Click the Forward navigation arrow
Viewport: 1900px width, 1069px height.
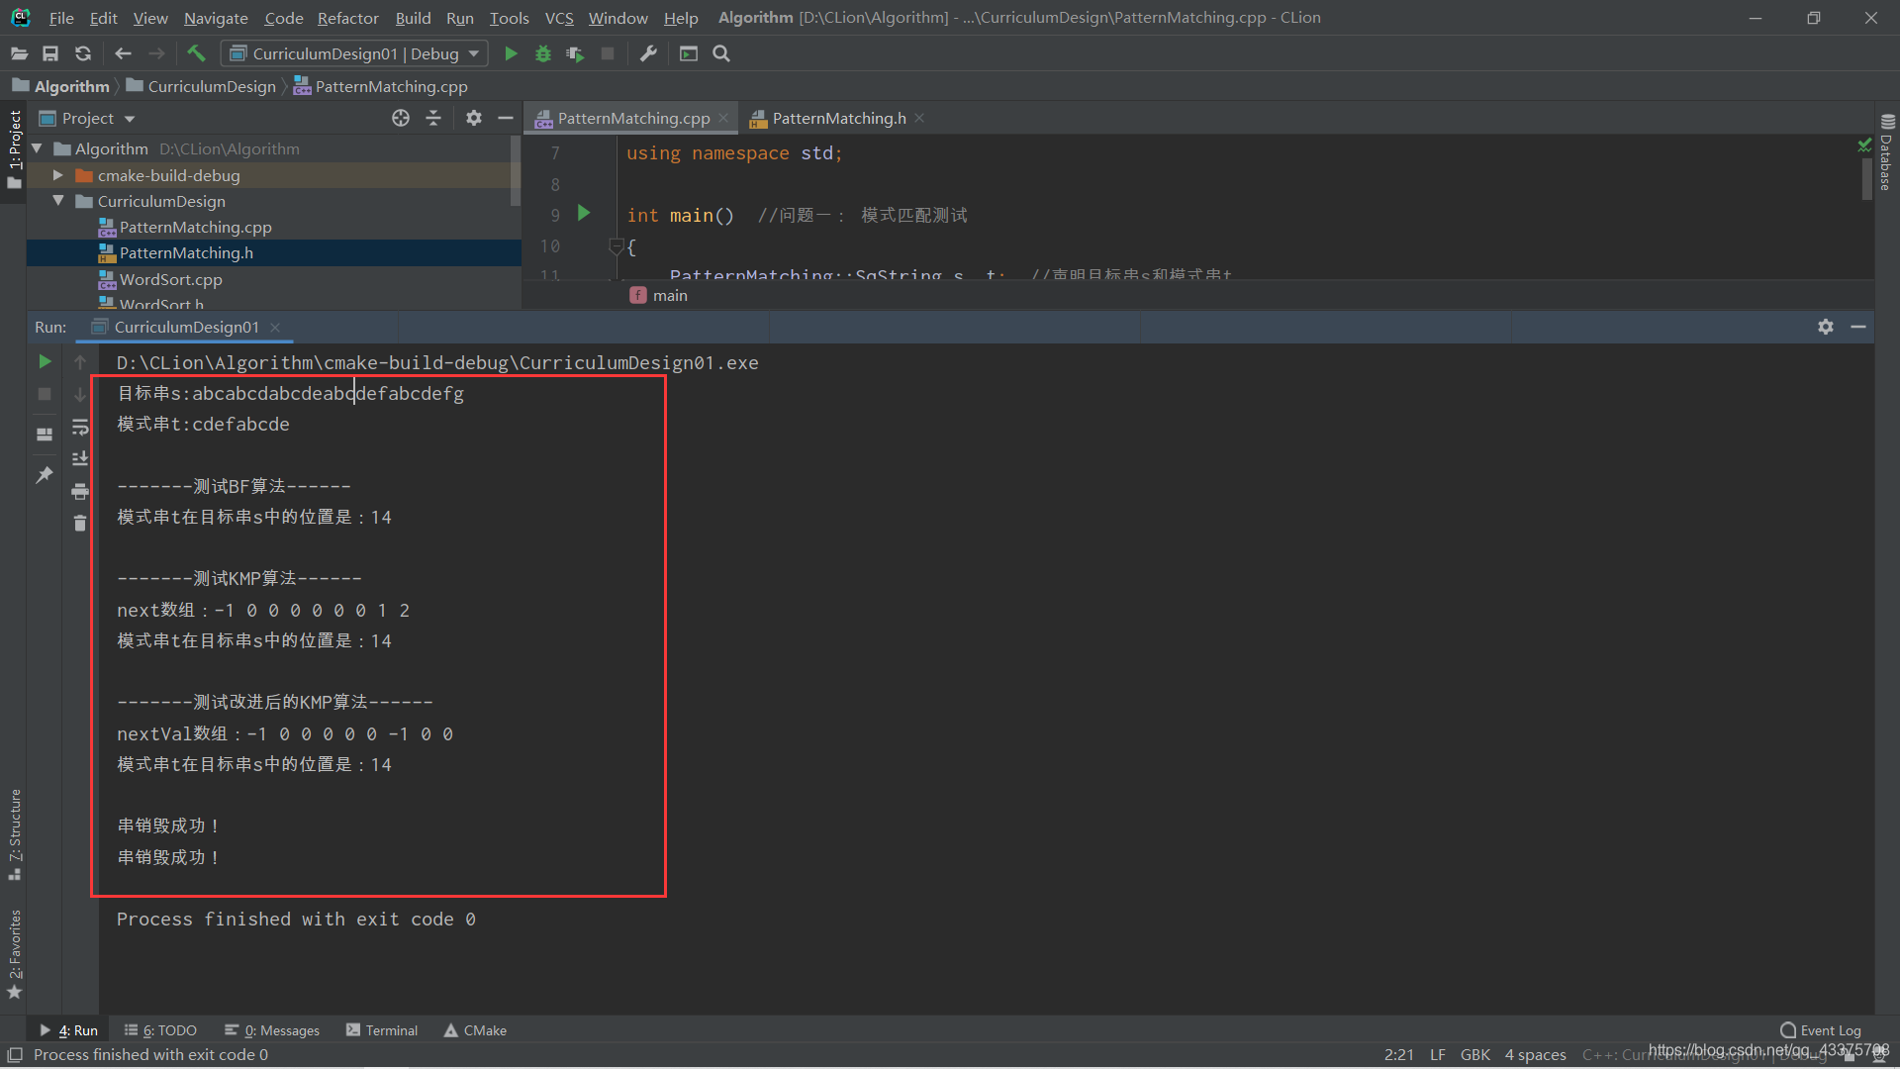[x=156, y=53]
